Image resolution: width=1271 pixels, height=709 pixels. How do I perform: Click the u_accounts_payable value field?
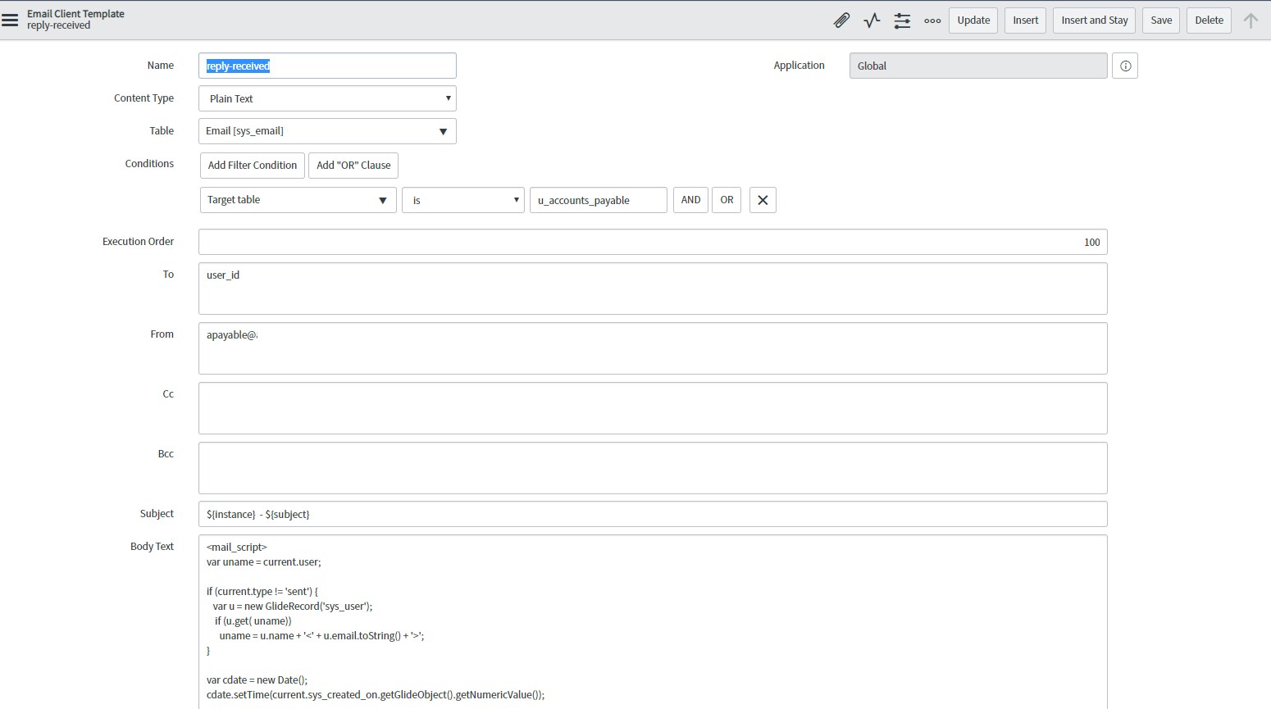(599, 200)
